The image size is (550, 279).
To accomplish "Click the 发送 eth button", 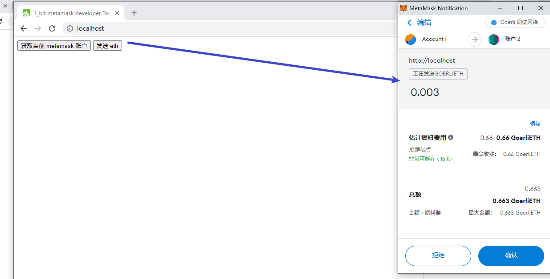I will click(107, 46).
